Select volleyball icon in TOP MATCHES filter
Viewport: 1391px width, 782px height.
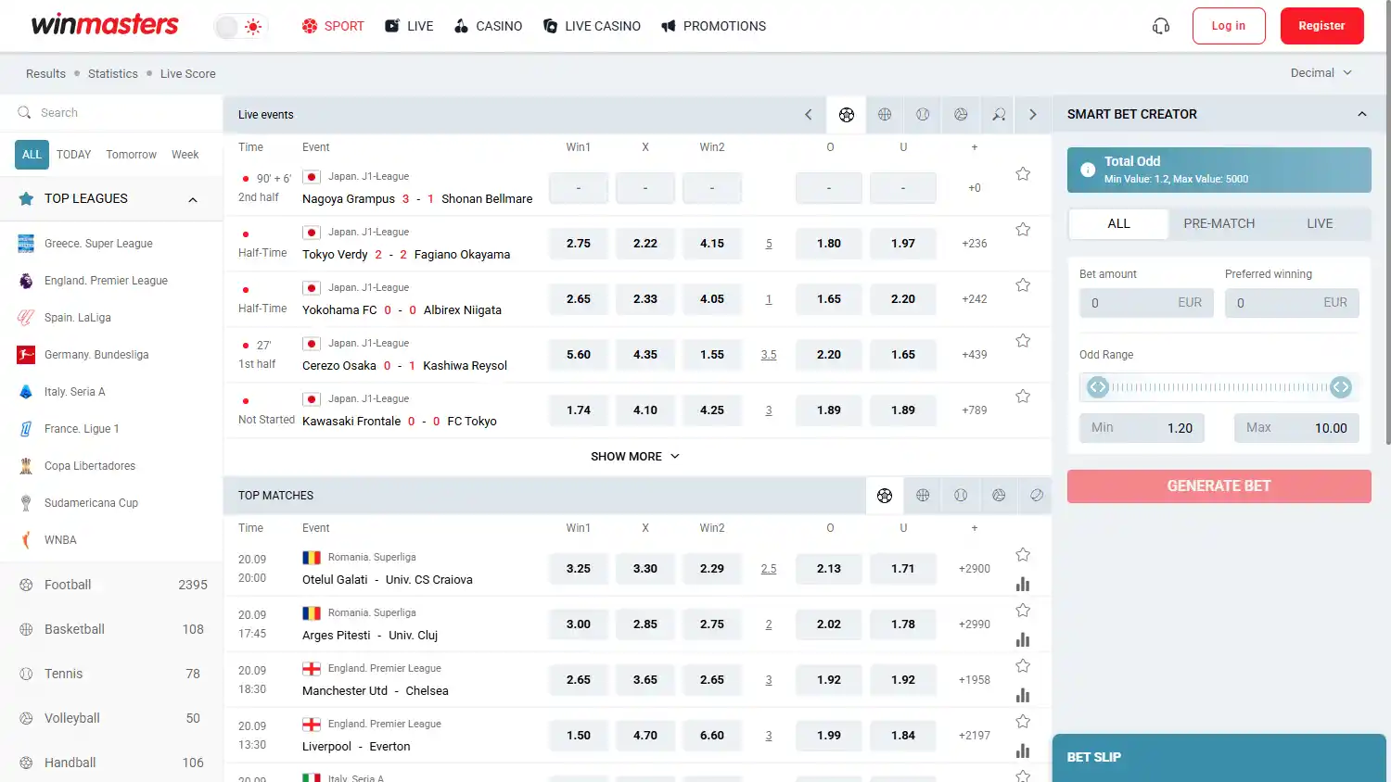tap(999, 496)
